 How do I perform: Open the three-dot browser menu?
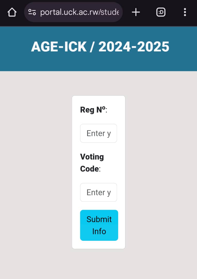pyautogui.click(x=185, y=12)
